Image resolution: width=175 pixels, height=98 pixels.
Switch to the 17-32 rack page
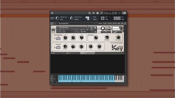(x=105, y=24)
